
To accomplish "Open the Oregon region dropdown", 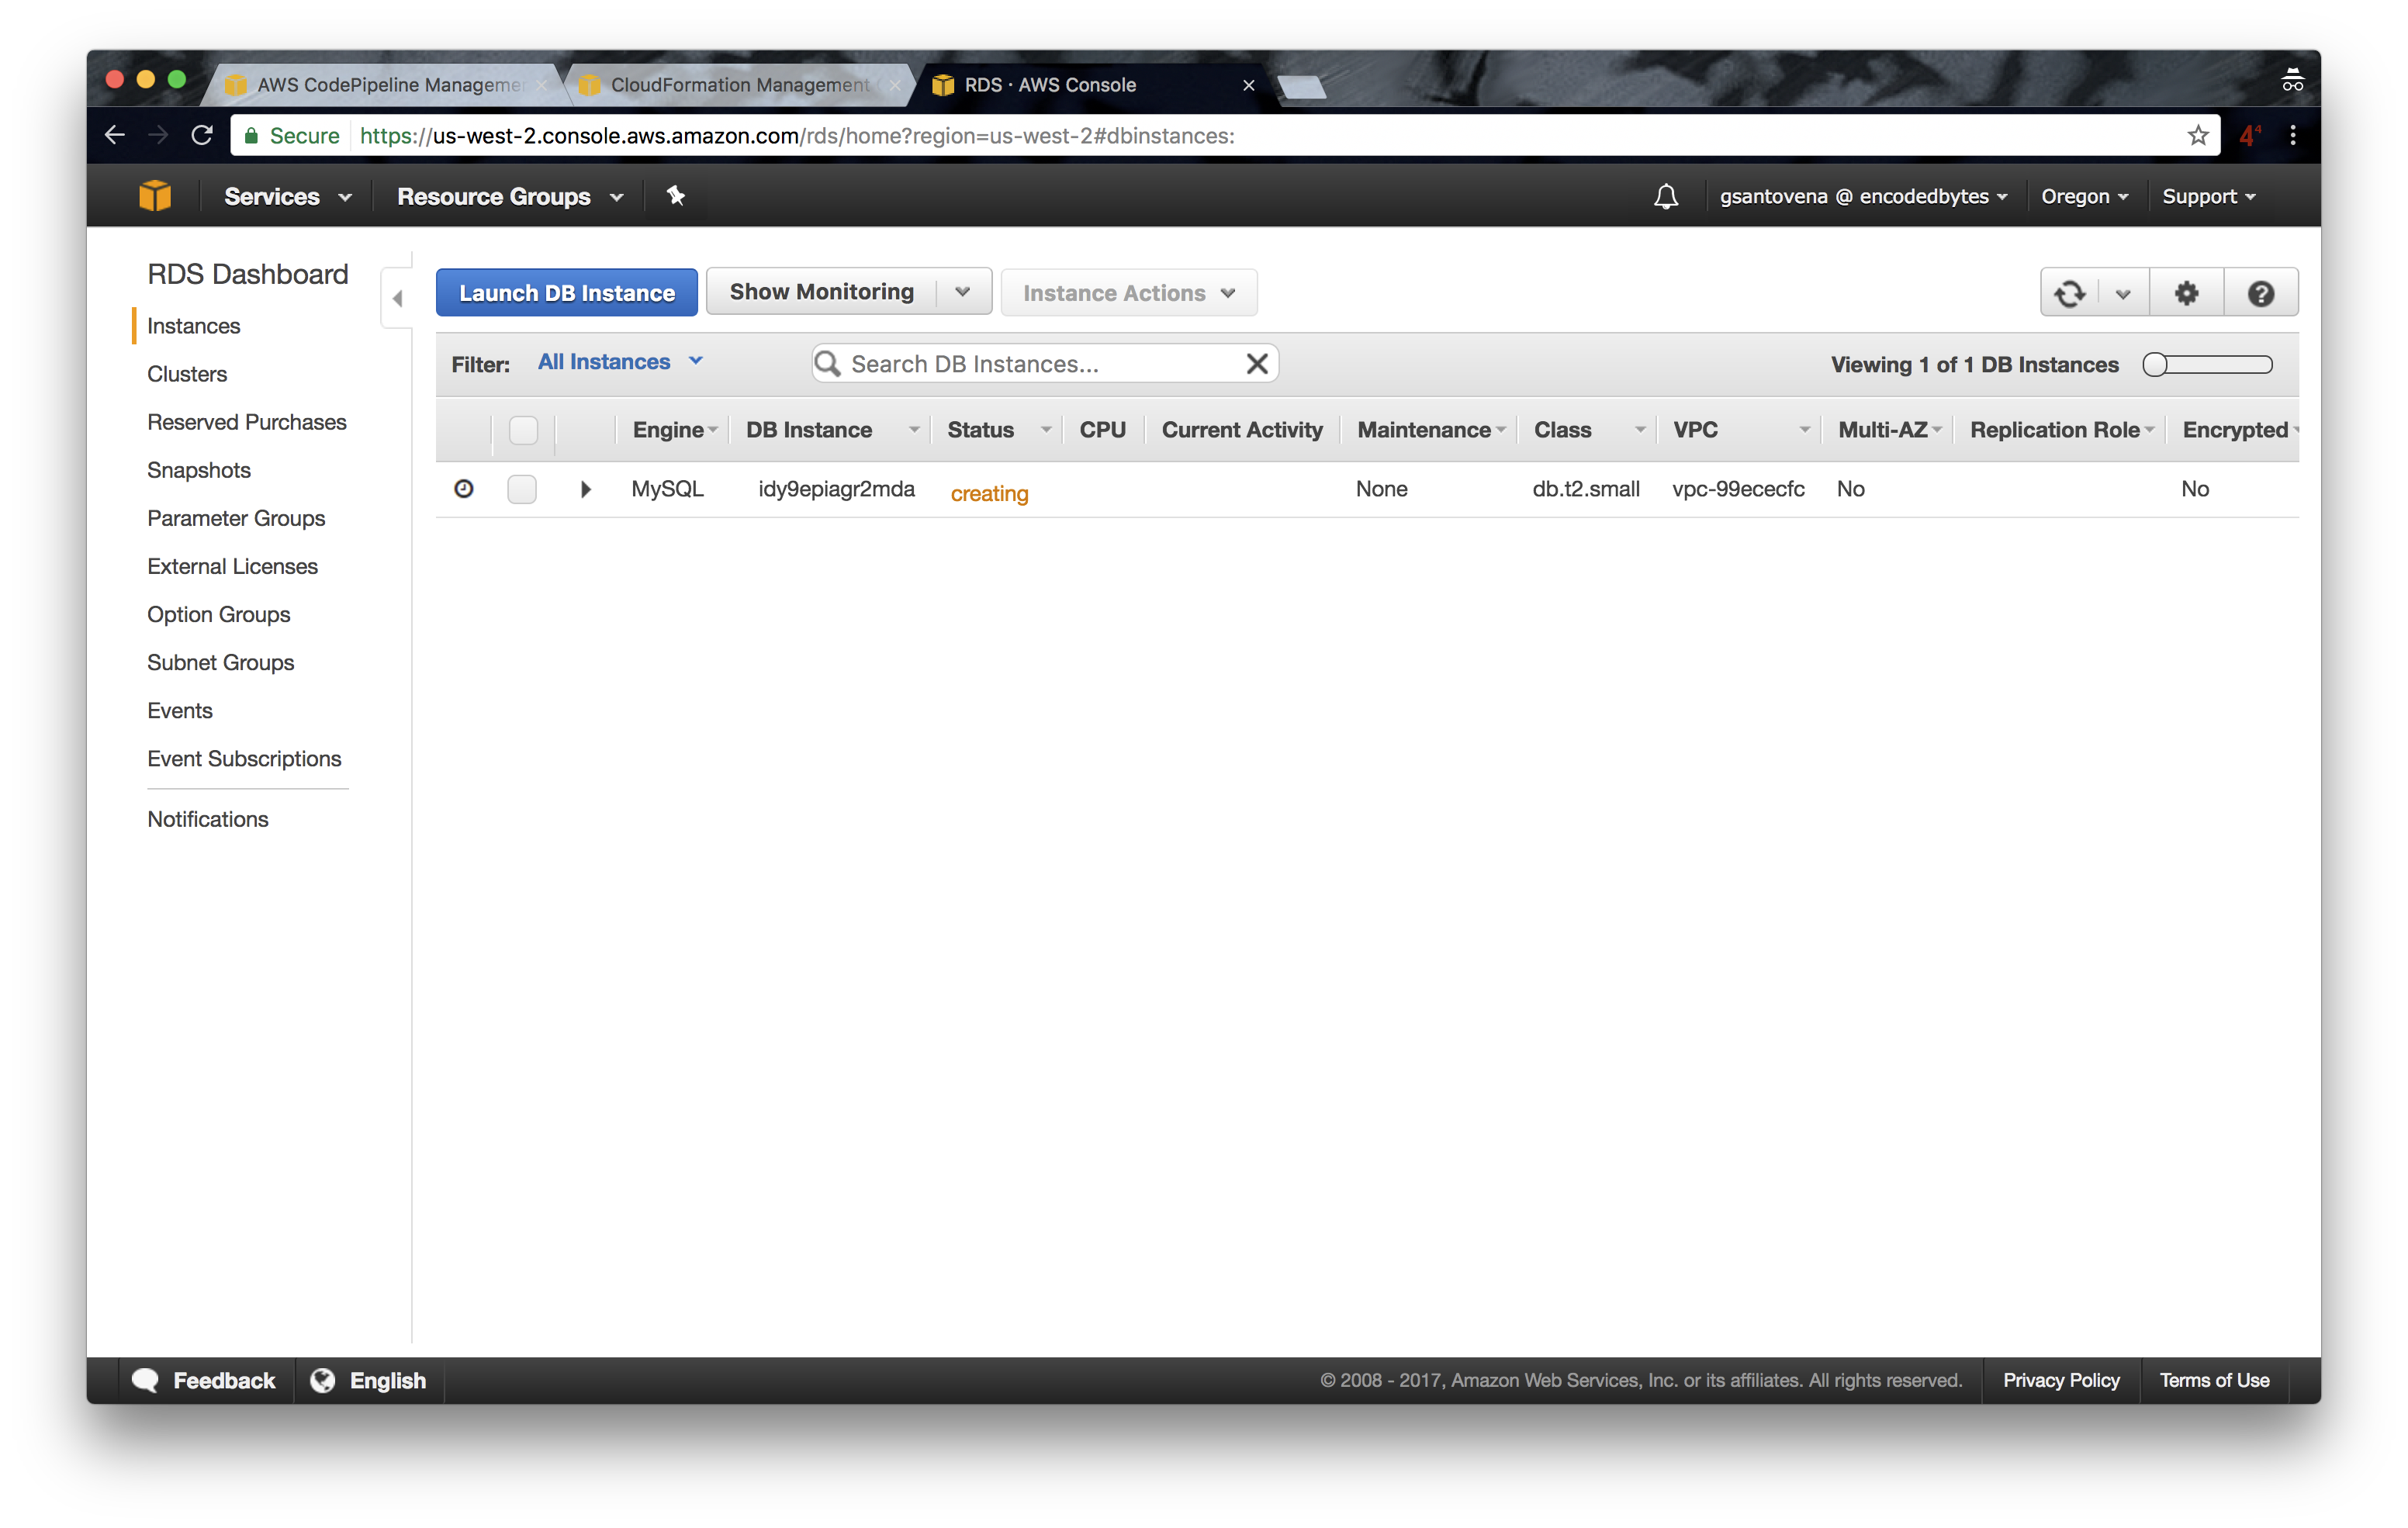I will click(2084, 196).
